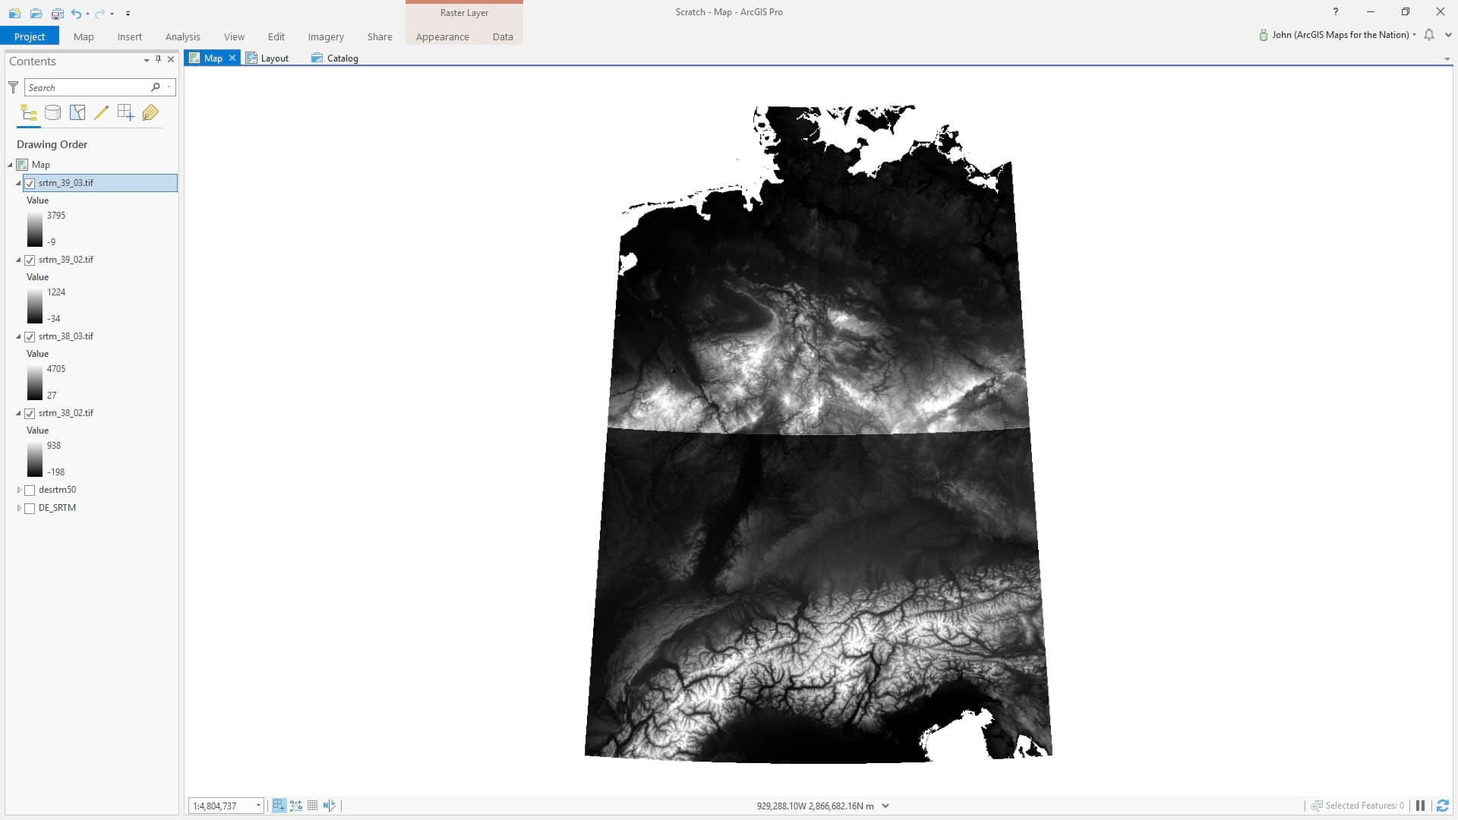Open the Imagery ribbon tab

(x=325, y=36)
